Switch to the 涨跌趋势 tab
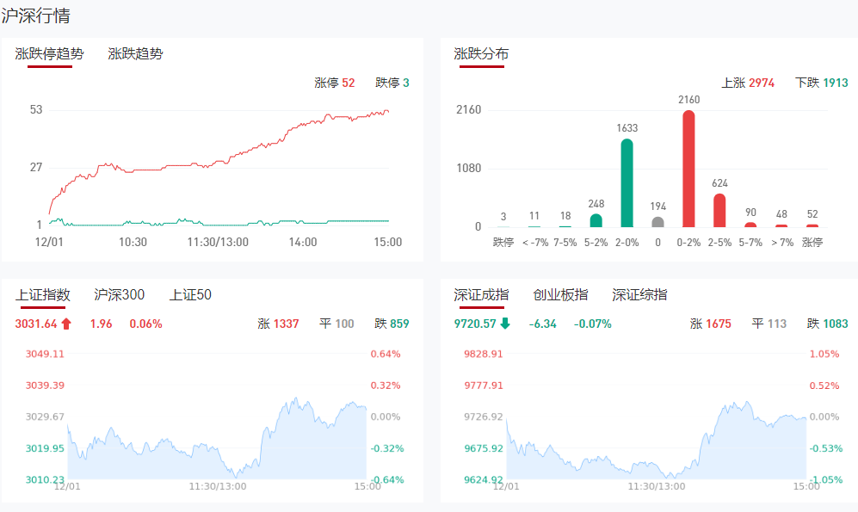This screenshot has width=858, height=512. 135,53
